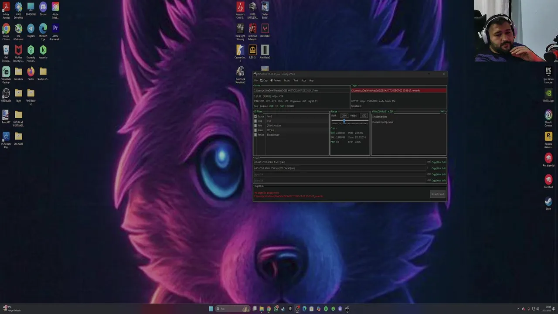Open OBS Studio desktop icon
Image resolution: width=558 pixels, height=314 pixels.
click(6, 95)
